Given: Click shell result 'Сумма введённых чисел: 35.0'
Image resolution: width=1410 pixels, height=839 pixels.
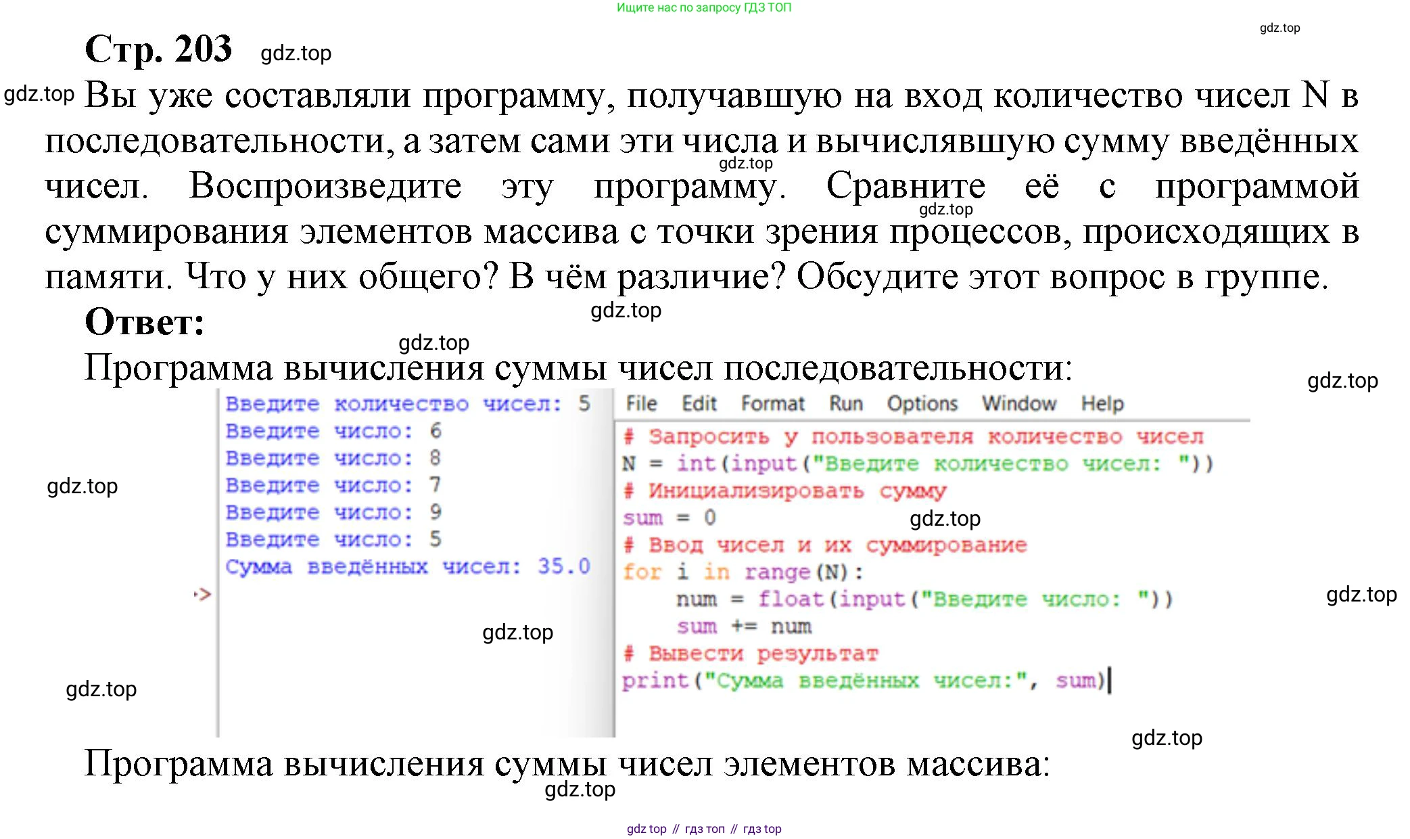Looking at the screenshot, I should 408,566.
